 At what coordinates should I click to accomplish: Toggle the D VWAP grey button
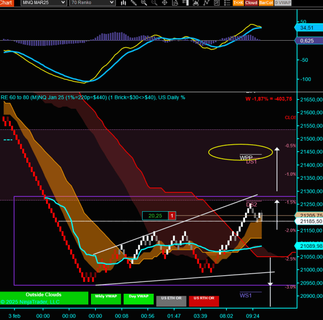click(x=283, y=3)
